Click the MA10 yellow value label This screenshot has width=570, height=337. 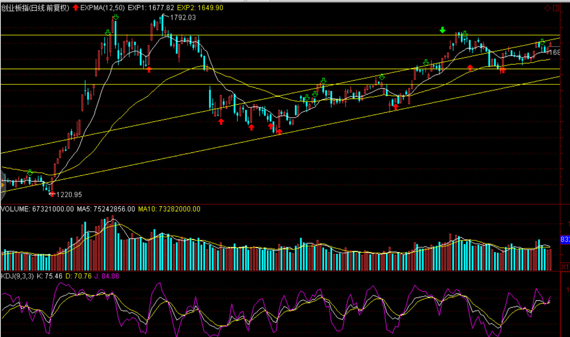coord(169,209)
